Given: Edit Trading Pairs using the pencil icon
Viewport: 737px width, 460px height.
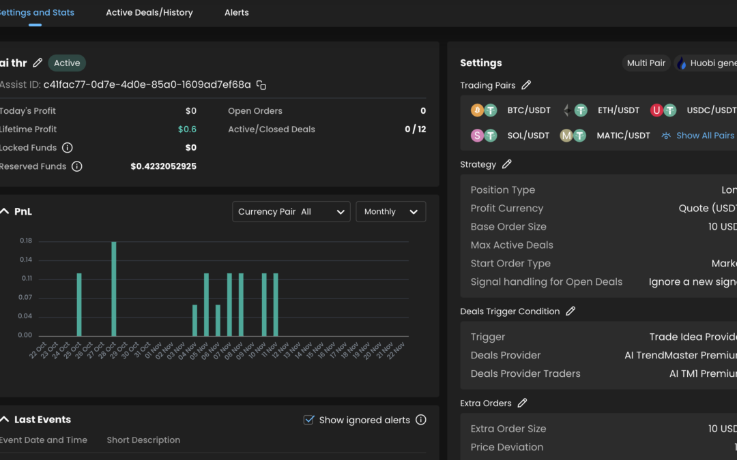Looking at the screenshot, I should click(526, 85).
